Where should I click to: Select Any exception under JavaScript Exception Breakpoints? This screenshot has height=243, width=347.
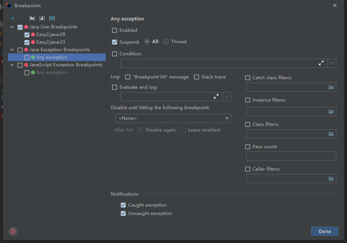point(52,72)
